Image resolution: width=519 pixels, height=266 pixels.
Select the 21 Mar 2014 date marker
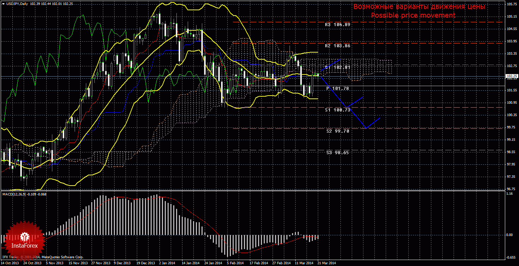tap(327, 263)
